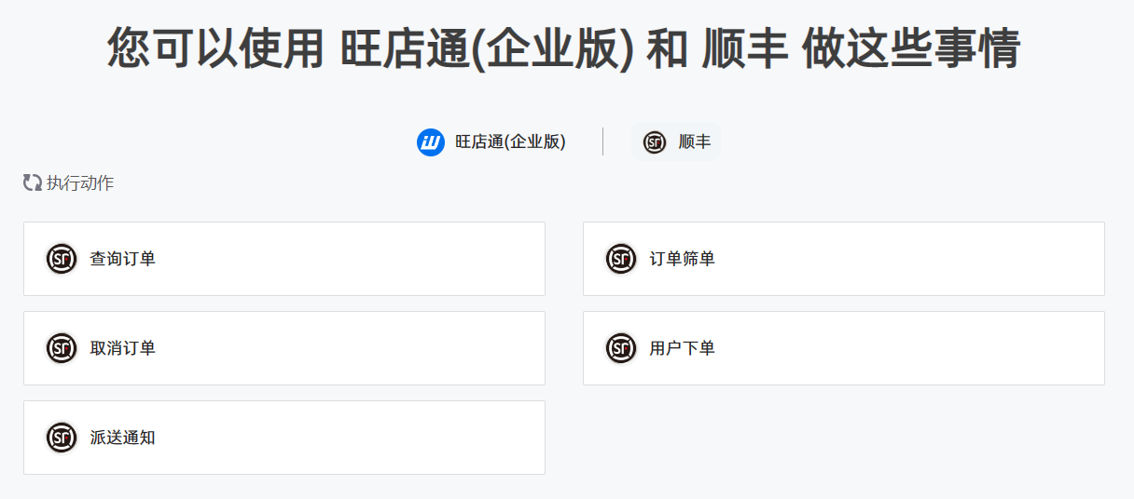This screenshot has width=1134, height=499.
Task: Click the SF icon on 取消订单 card
Action: (62, 348)
